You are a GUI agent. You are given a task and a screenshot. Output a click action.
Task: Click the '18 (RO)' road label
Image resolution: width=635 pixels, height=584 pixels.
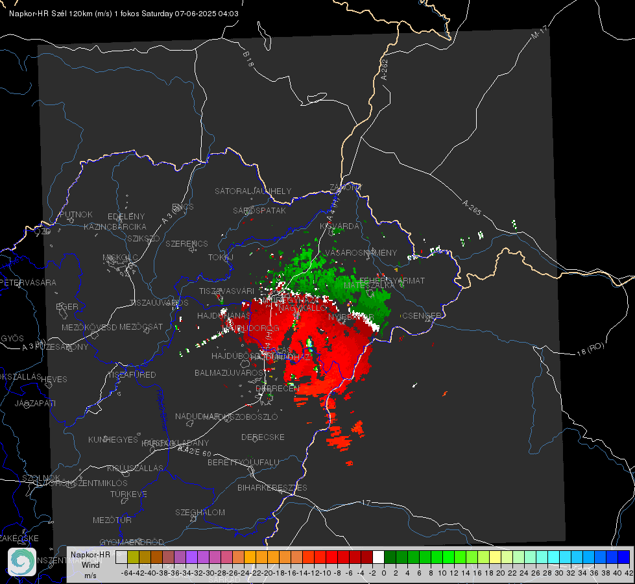(x=590, y=349)
